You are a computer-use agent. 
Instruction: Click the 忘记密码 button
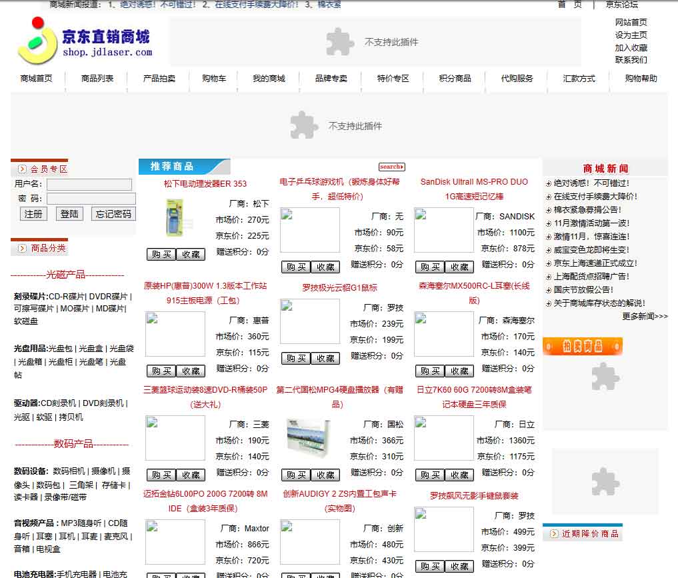coord(113,214)
